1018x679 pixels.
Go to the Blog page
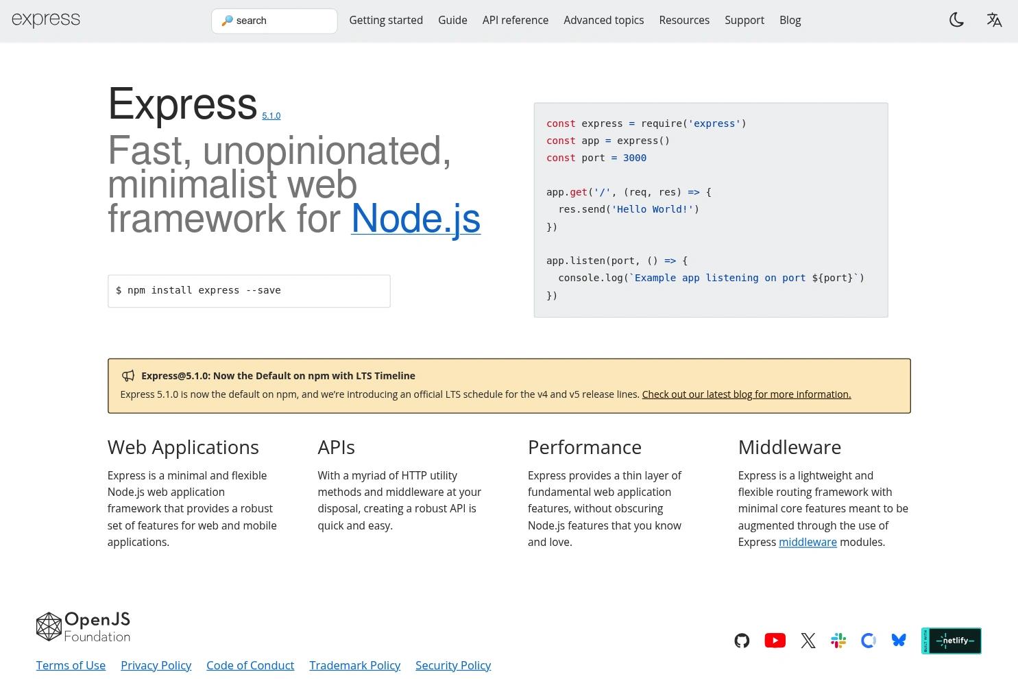[790, 20]
